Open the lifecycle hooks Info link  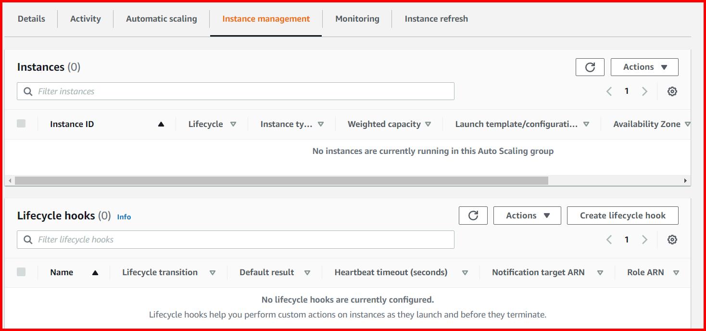[x=124, y=216]
